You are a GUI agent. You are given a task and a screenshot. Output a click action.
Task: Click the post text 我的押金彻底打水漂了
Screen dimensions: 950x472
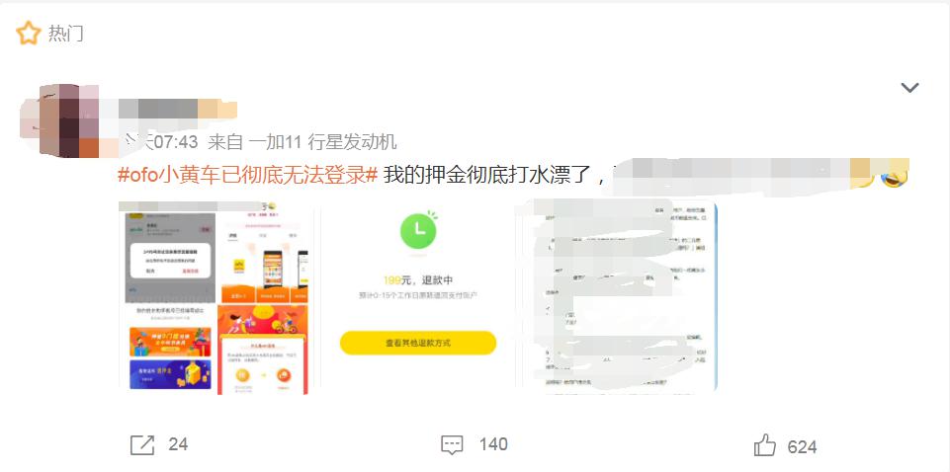(486, 176)
